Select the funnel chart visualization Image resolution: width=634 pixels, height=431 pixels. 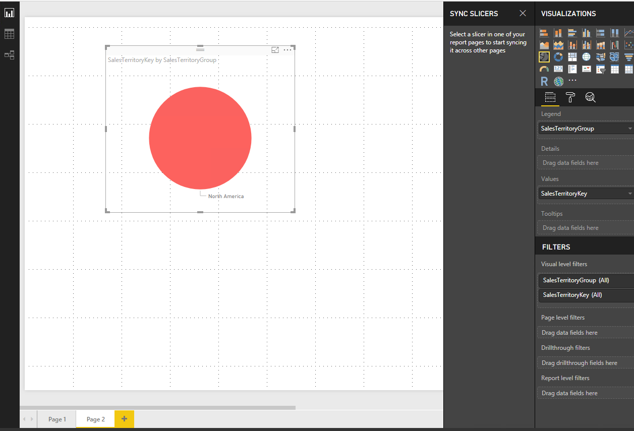point(629,57)
